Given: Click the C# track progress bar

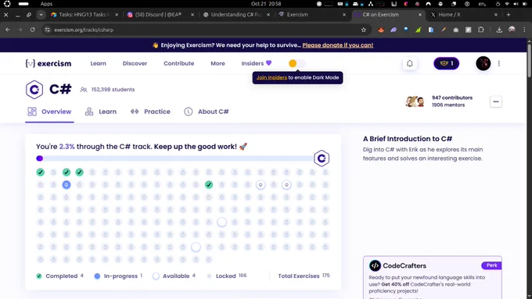Looking at the screenshot, I should [x=174, y=158].
